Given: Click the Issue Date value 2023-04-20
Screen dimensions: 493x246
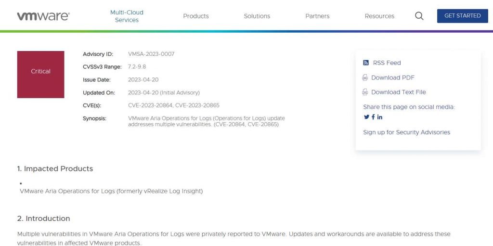Looking at the screenshot, I should coord(143,80).
